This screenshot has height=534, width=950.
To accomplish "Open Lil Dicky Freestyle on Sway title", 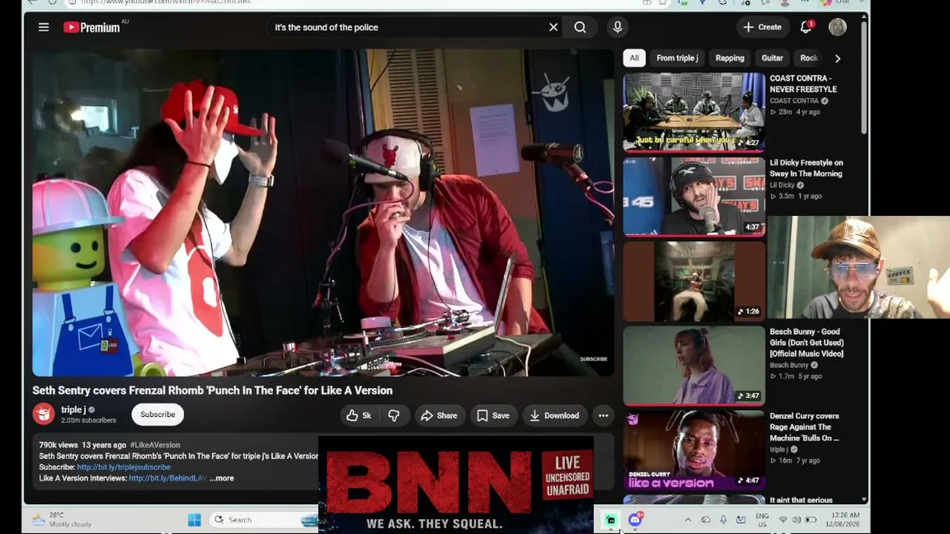I will [x=806, y=168].
